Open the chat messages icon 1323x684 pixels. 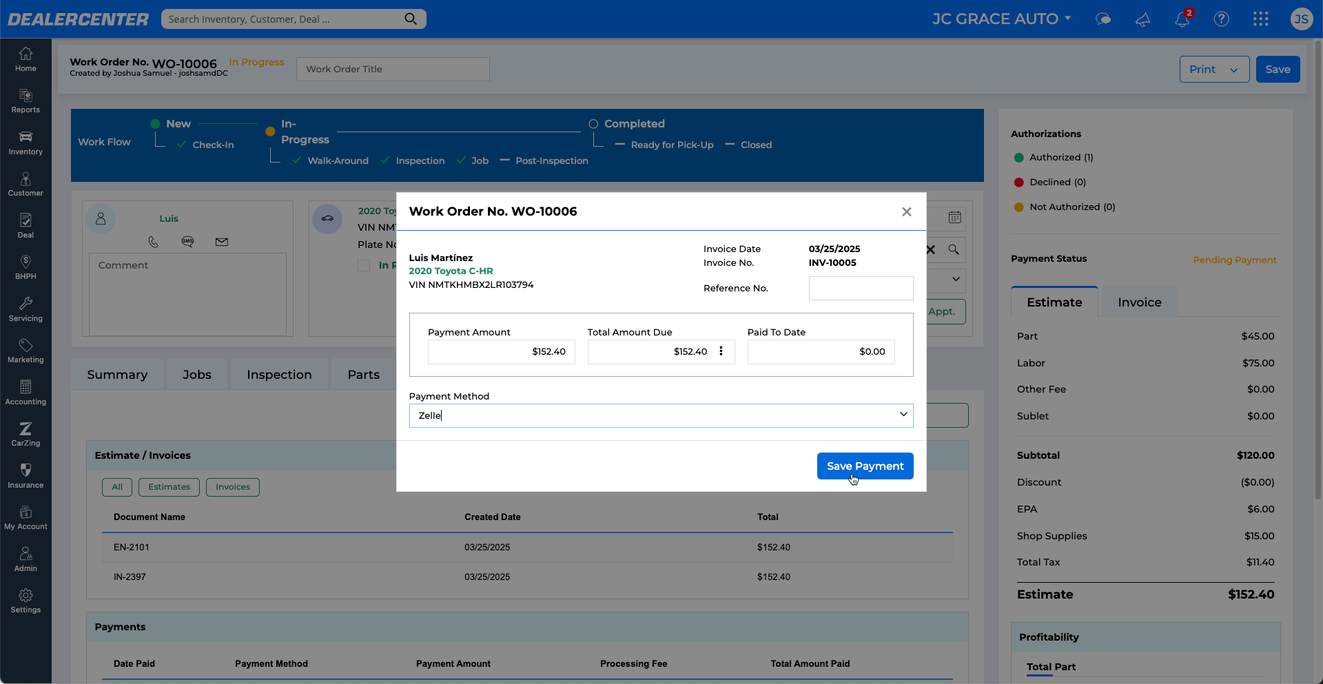[x=1103, y=19]
